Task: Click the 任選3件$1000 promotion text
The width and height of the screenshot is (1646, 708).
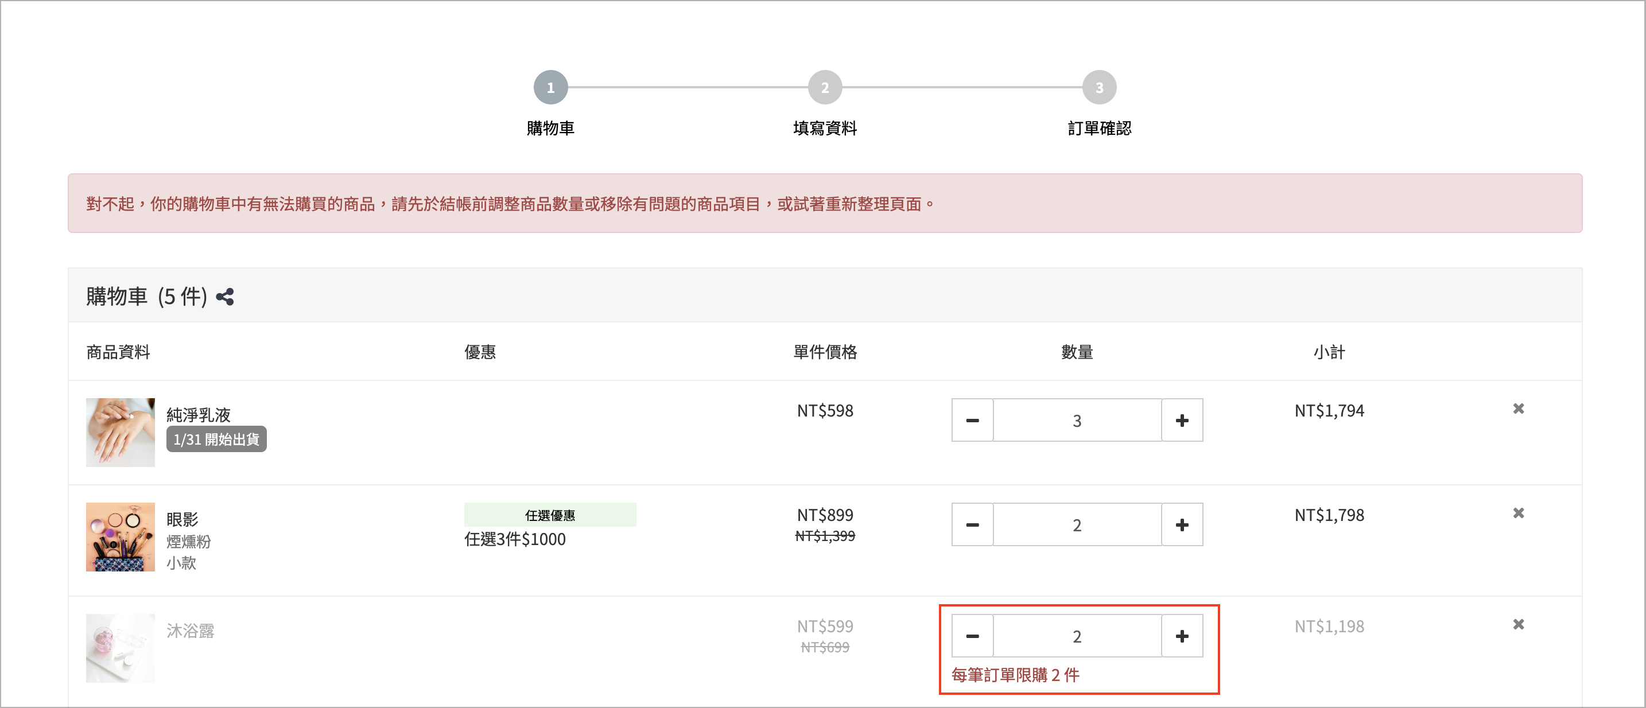Action: (x=514, y=539)
